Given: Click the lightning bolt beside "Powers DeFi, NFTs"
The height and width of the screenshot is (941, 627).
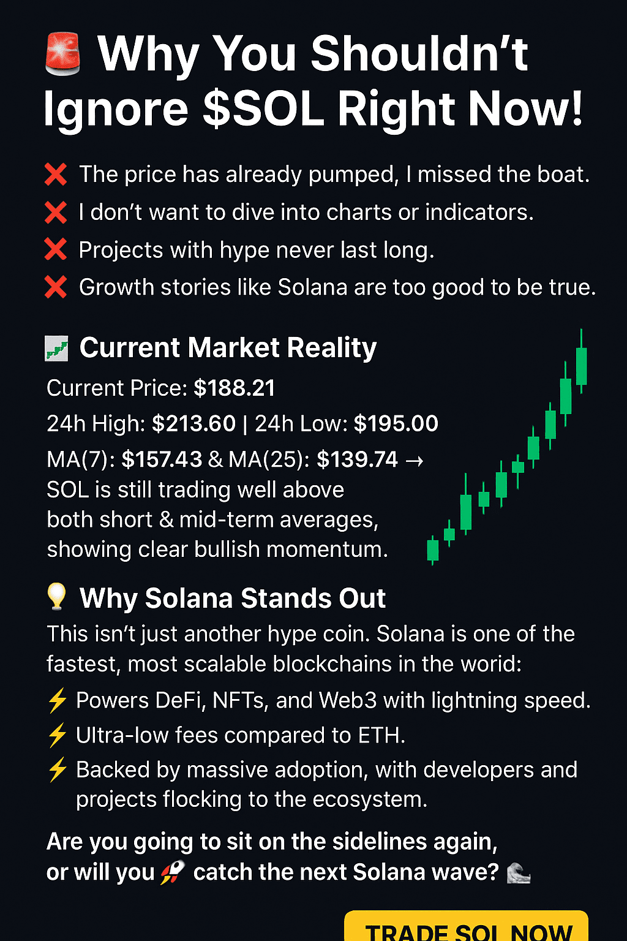Looking at the screenshot, I should tap(58, 700).
